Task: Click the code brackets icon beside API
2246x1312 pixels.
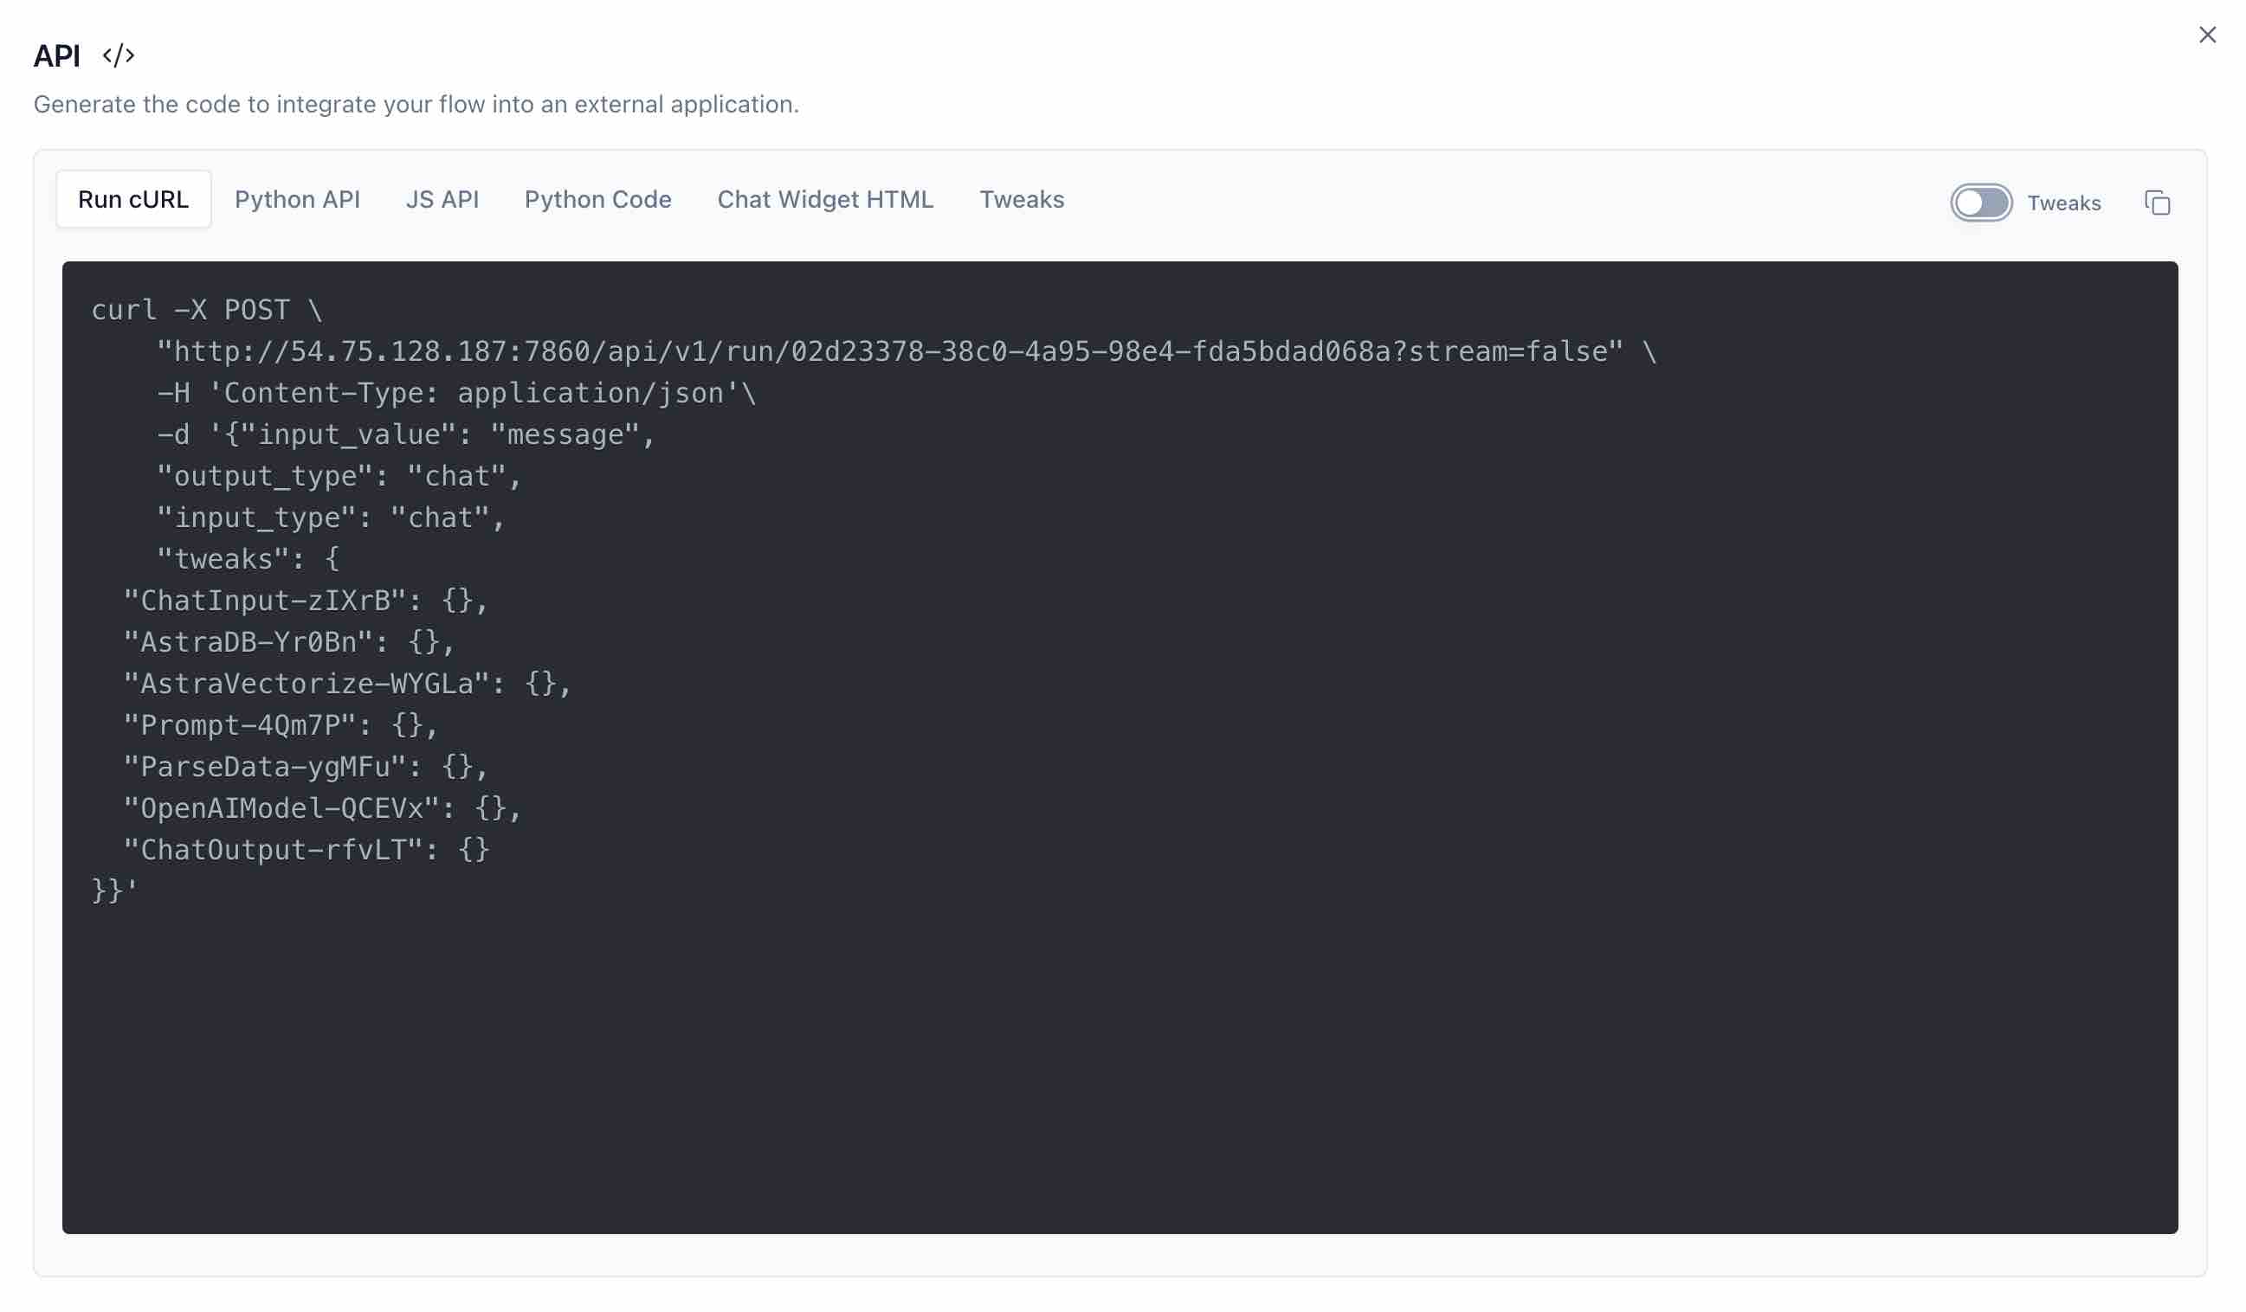Action: pos(119,56)
